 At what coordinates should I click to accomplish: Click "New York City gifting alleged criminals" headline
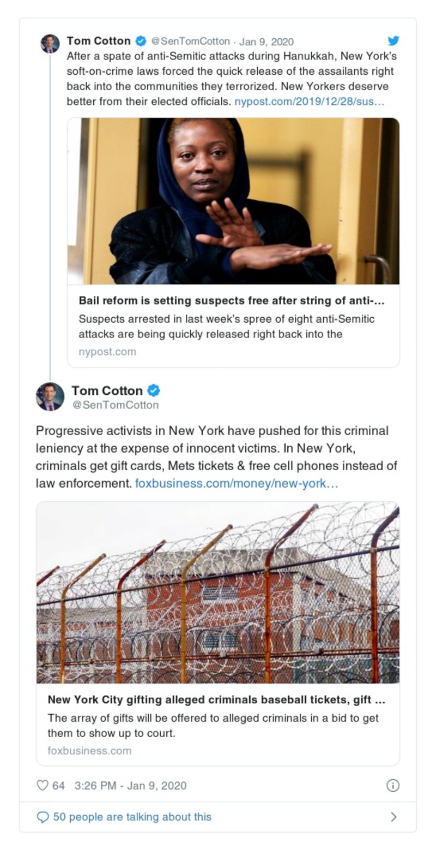point(216,699)
